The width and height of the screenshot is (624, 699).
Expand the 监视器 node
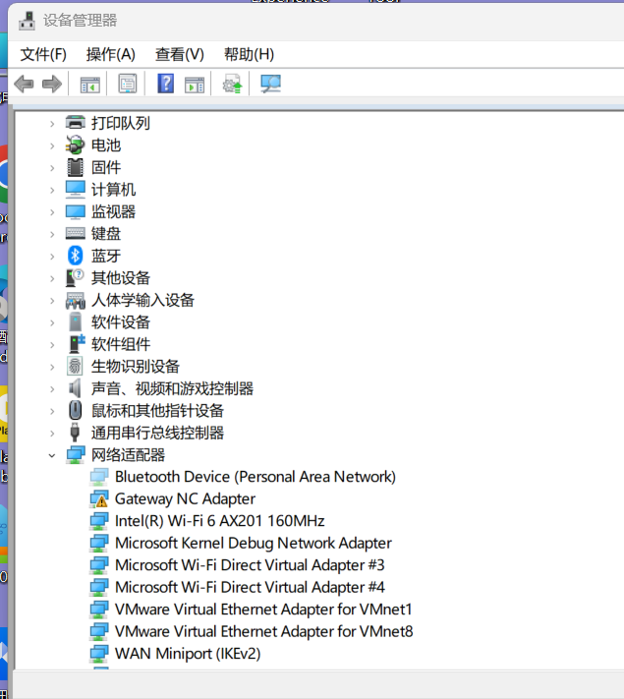pos(52,212)
